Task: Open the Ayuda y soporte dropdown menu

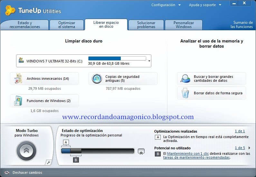Action: (205, 5)
